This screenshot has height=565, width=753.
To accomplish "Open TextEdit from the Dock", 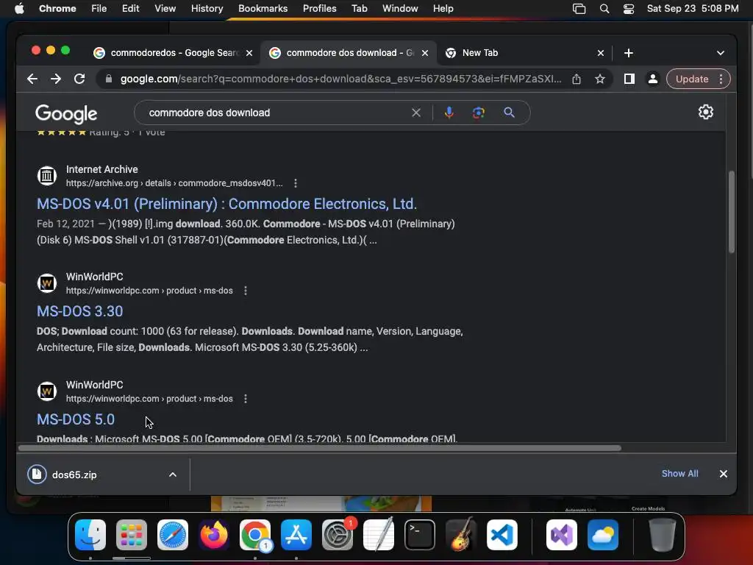I will click(379, 535).
